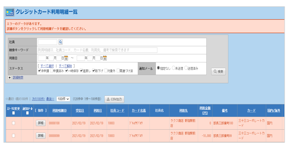Toggle the 申請済み status checkbox
Screen dimensions: 288x145
[x=52, y=70]
